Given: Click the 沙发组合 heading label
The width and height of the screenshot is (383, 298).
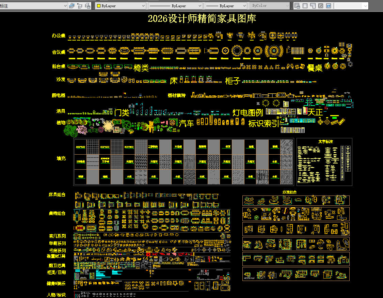Looking at the screenshot, I should 289,192.
